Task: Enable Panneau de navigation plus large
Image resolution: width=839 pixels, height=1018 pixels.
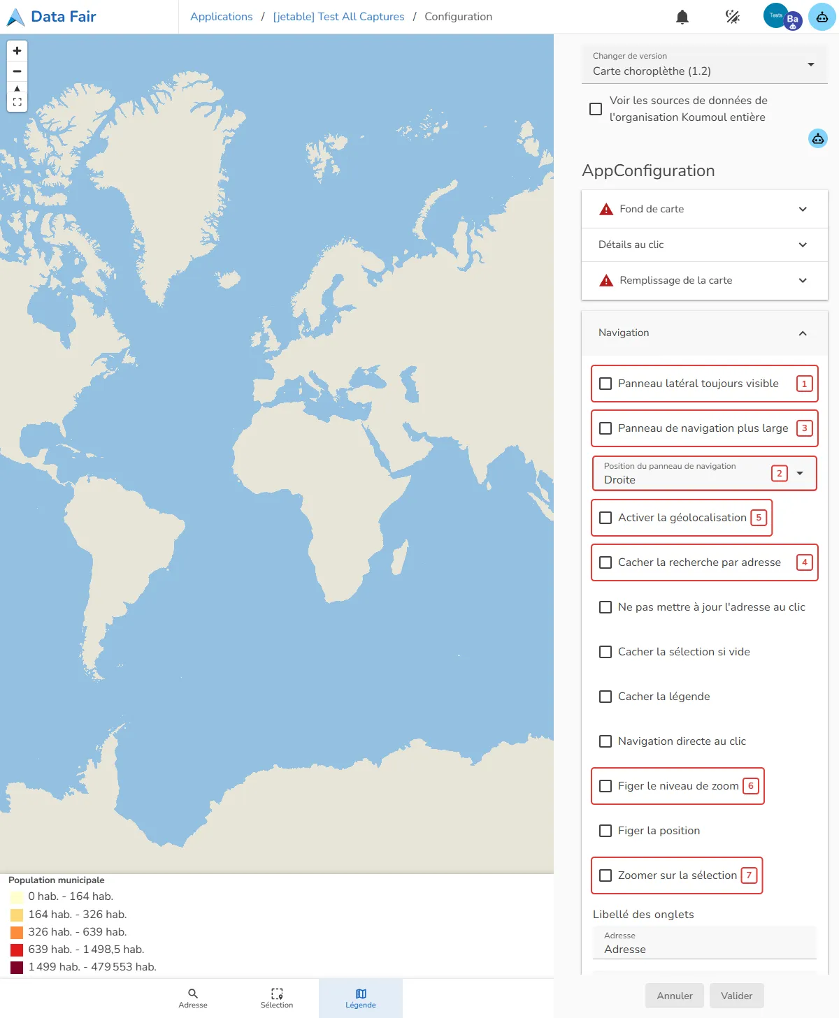Action: [605, 428]
